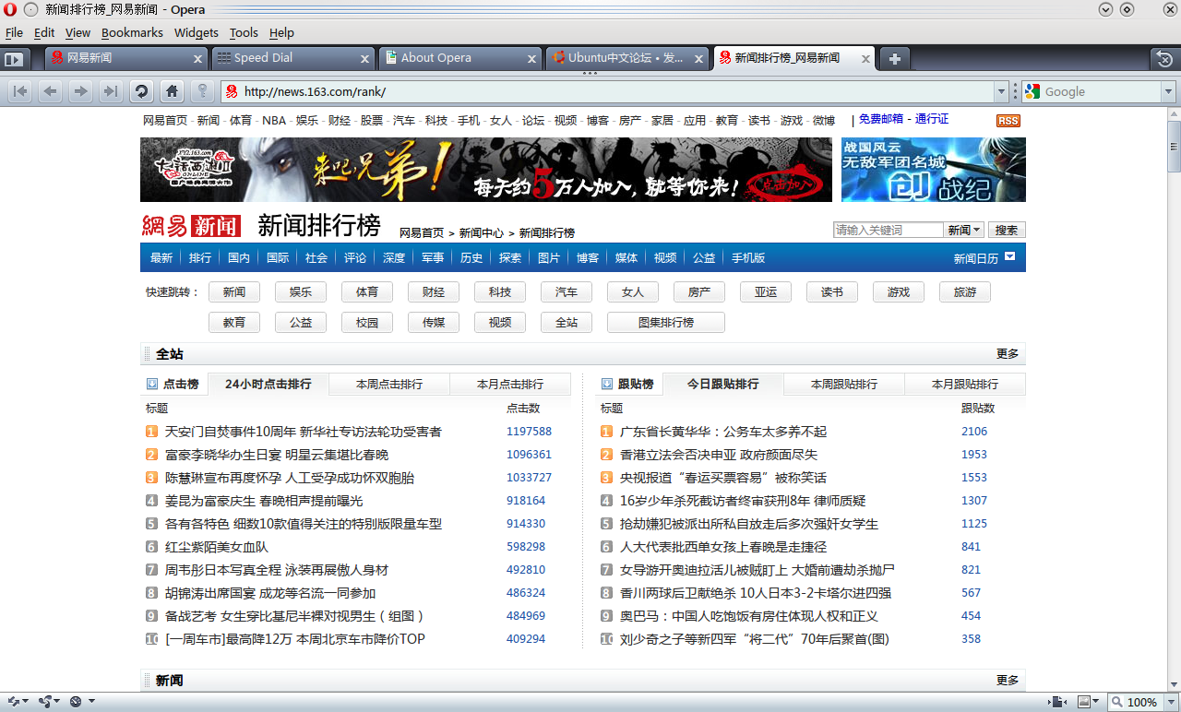Click the keyword search input field
Viewport: 1181px width, 712px height.
tap(889, 230)
